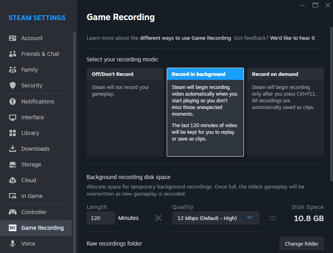Click the Downloads arrow icon
The width and height of the screenshot is (333, 253).
tap(13, 149)
